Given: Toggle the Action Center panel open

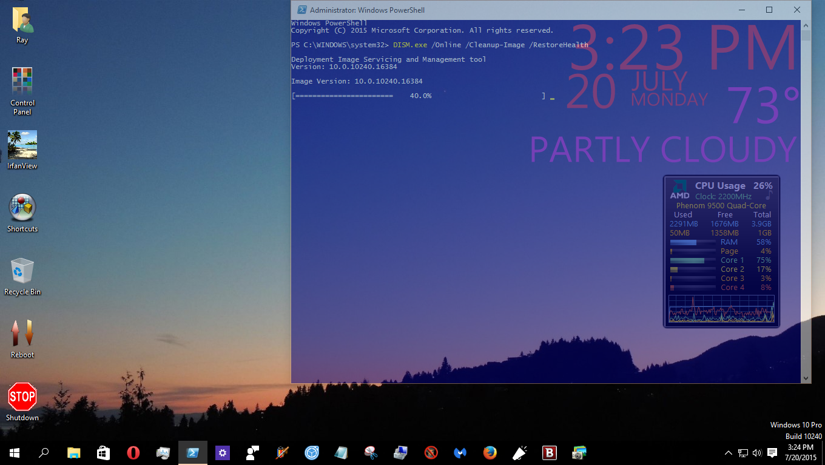Looking at the screenshot, I should point(771,452).
